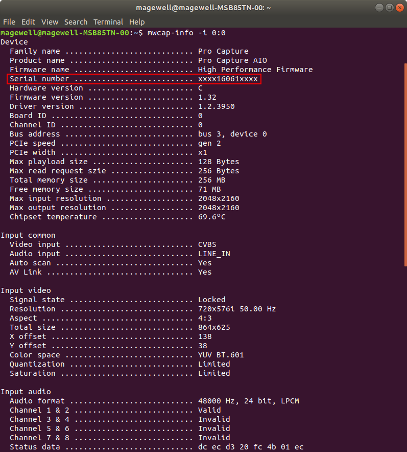Image resolution: width=407 pixels, height=452 pixels.
Task: Close the terminal window
Action: coord(399,8)
